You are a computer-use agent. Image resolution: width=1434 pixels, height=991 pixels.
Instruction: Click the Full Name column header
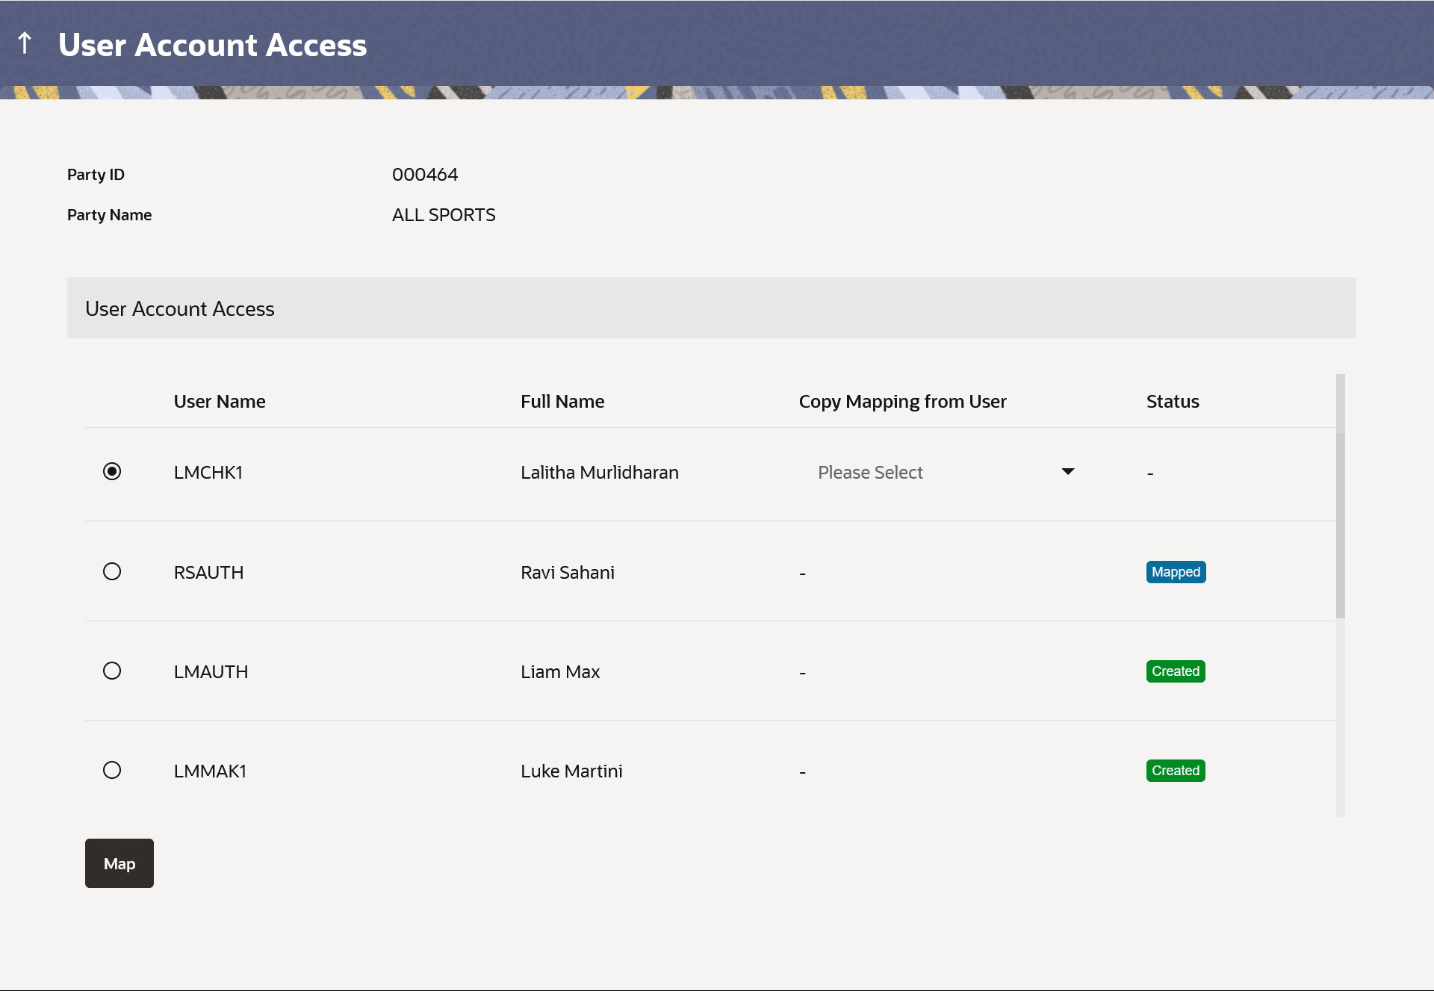tap(562, 402)
